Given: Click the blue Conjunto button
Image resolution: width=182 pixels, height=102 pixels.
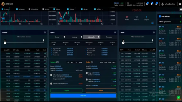Looking at the screenshot, I should pos(83,96).
